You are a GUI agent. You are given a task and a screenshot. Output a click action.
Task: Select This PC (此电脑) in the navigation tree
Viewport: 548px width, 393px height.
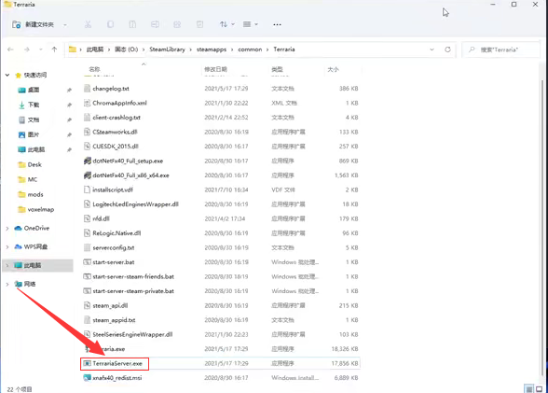pyautogui.click(x=37, y=265)
